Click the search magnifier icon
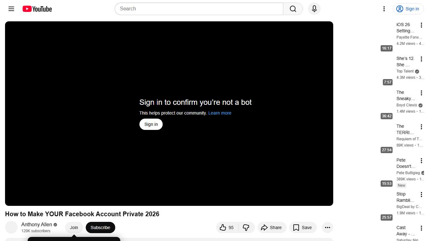 pyautogui.click(x=293, y=9)
